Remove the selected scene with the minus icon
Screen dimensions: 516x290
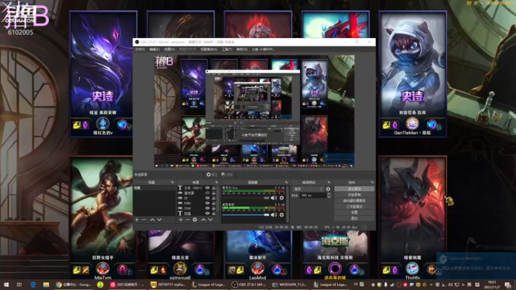tap(144, 220)
